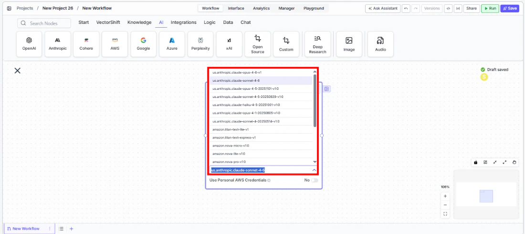Run the workflow with Run button
This screenshot has width=525, height=234.
point(490,9)
